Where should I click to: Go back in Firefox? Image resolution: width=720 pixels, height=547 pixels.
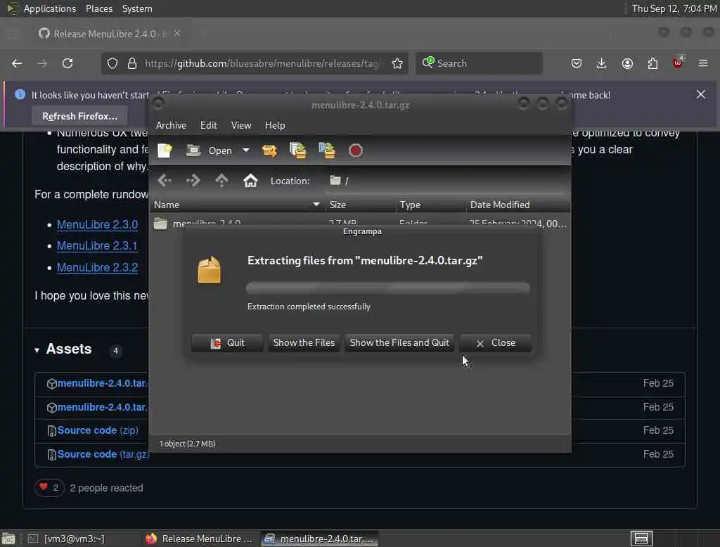coord(17,63)
